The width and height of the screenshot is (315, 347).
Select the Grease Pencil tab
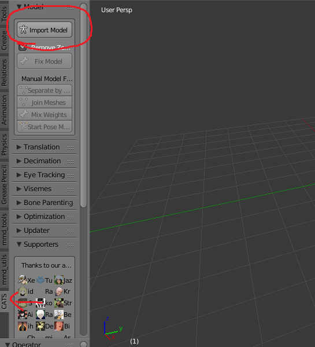tap(4, 184)
